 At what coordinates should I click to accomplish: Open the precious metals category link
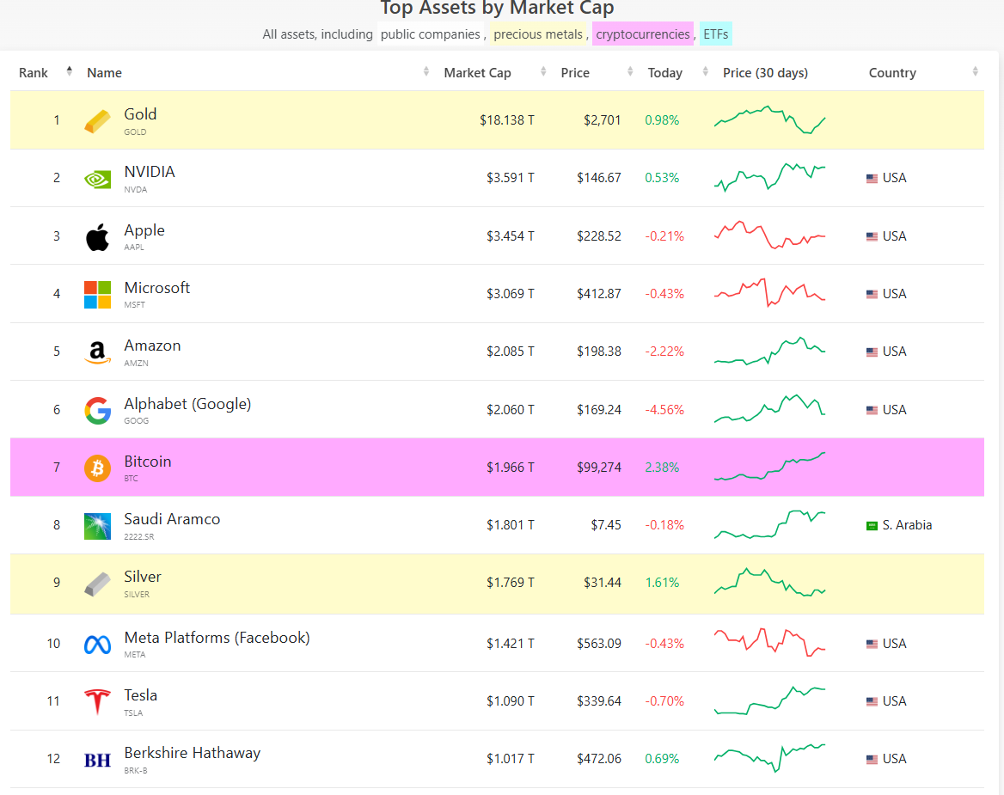[x=538, y=34]
